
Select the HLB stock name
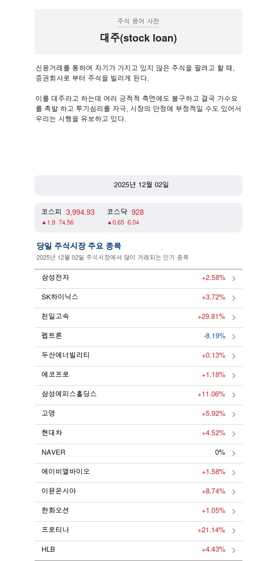pyautogui.click(x=48, y=549)
